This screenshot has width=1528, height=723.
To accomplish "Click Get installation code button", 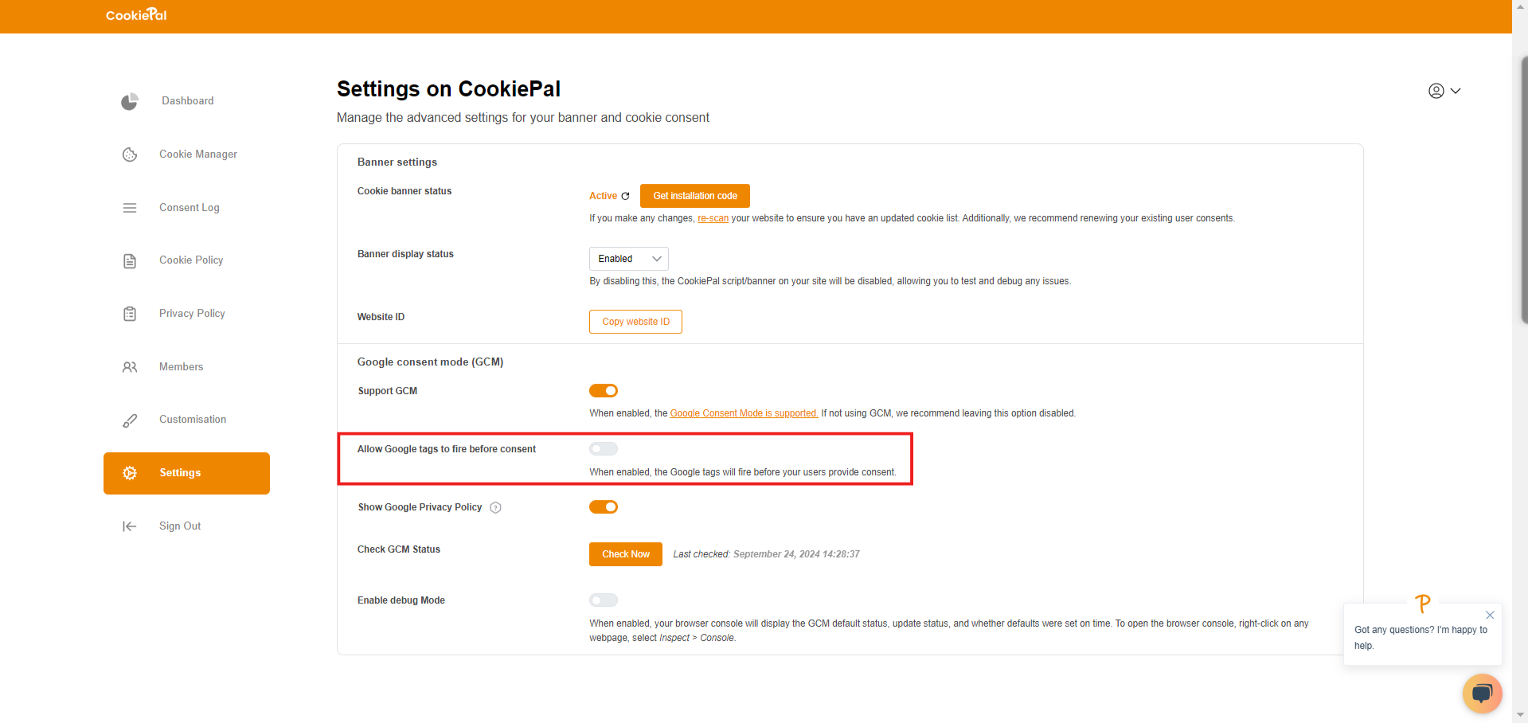I will pyautogui.click(x=695, y=196).
